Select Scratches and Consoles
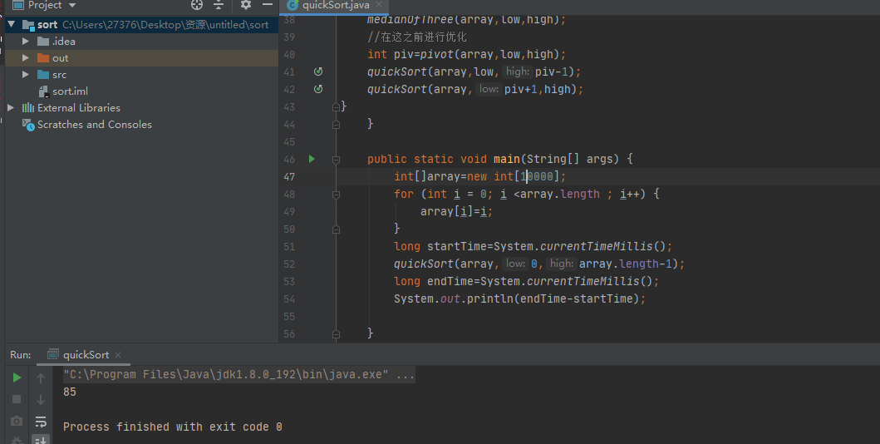The height and width of the screenshot is (444, 880). 94,124
